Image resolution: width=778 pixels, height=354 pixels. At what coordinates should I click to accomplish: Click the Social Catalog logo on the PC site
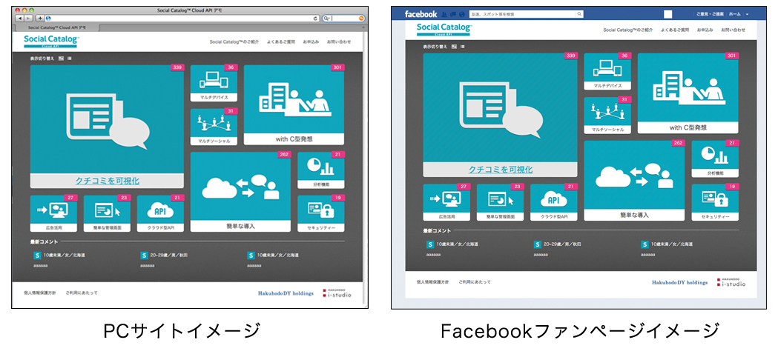tap(50, 41)
